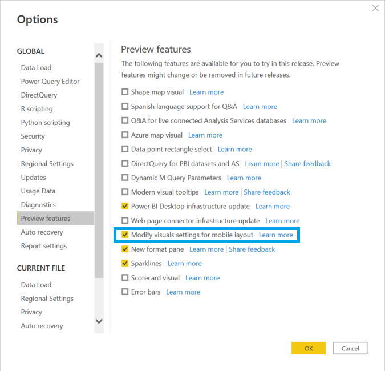Click Learn more next to Sparklines
The width and height of the screenshot is (385, 371).
[184, 264]
